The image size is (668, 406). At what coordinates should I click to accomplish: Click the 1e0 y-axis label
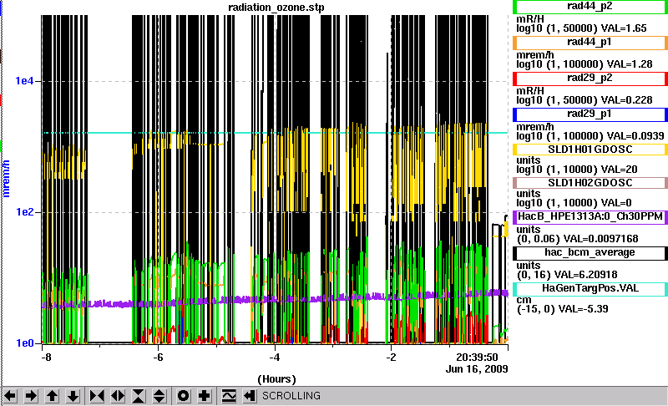point(24,343)
